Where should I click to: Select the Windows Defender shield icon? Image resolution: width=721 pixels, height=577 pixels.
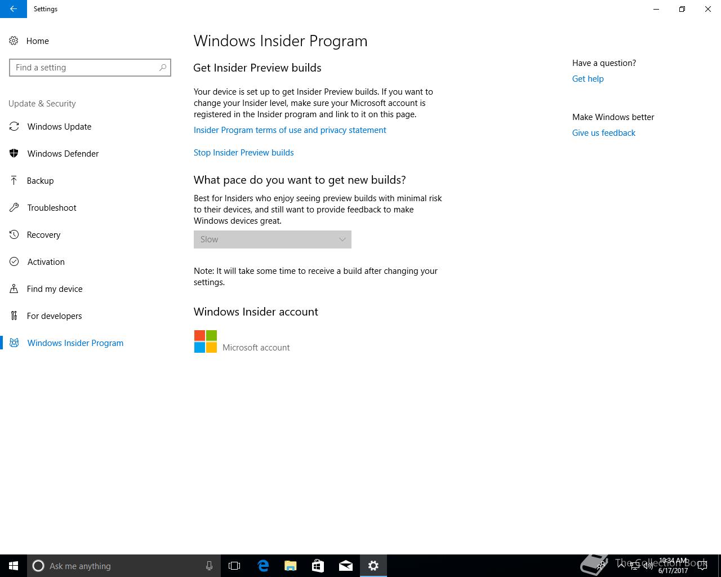click(x=14, y=153)
